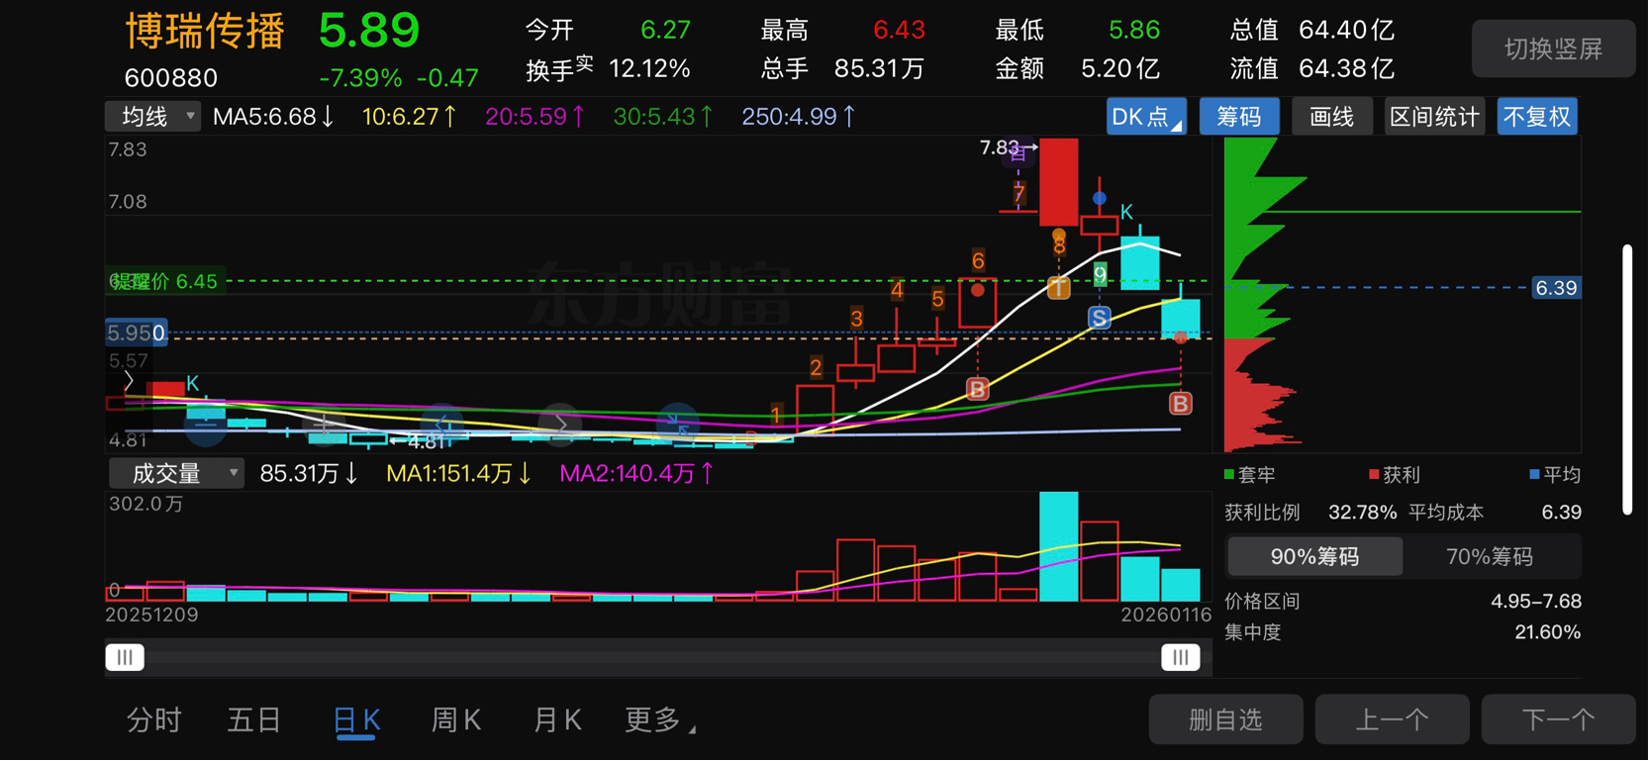
Task: Switch to the 月K tab
Action: click(557, 719)
